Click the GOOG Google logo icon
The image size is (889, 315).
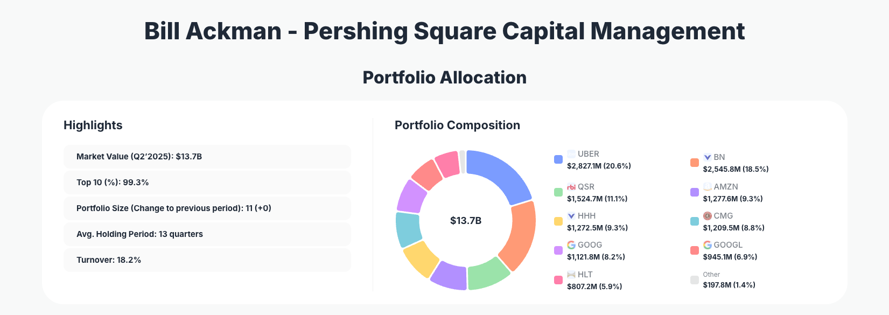point(571,245)
